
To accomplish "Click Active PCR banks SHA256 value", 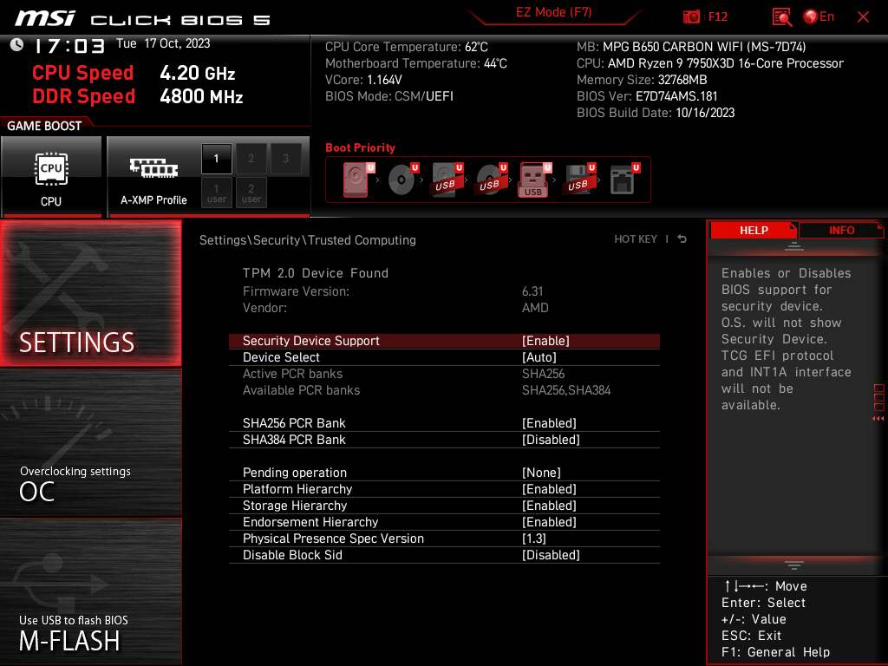I will coord(543,374).
